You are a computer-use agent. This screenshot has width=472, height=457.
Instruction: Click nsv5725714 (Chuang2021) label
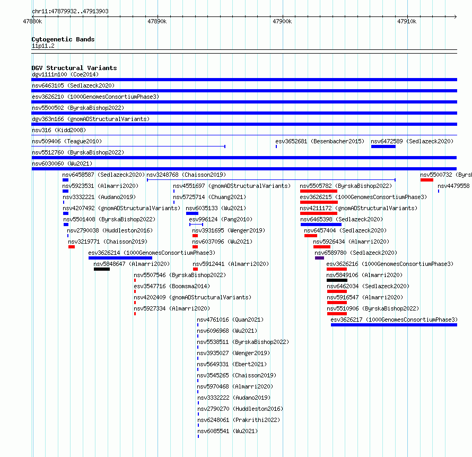pos(209,197)
